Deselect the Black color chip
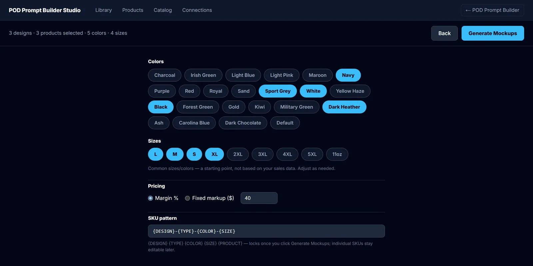 pyautogui.click(x=161, y=107)
